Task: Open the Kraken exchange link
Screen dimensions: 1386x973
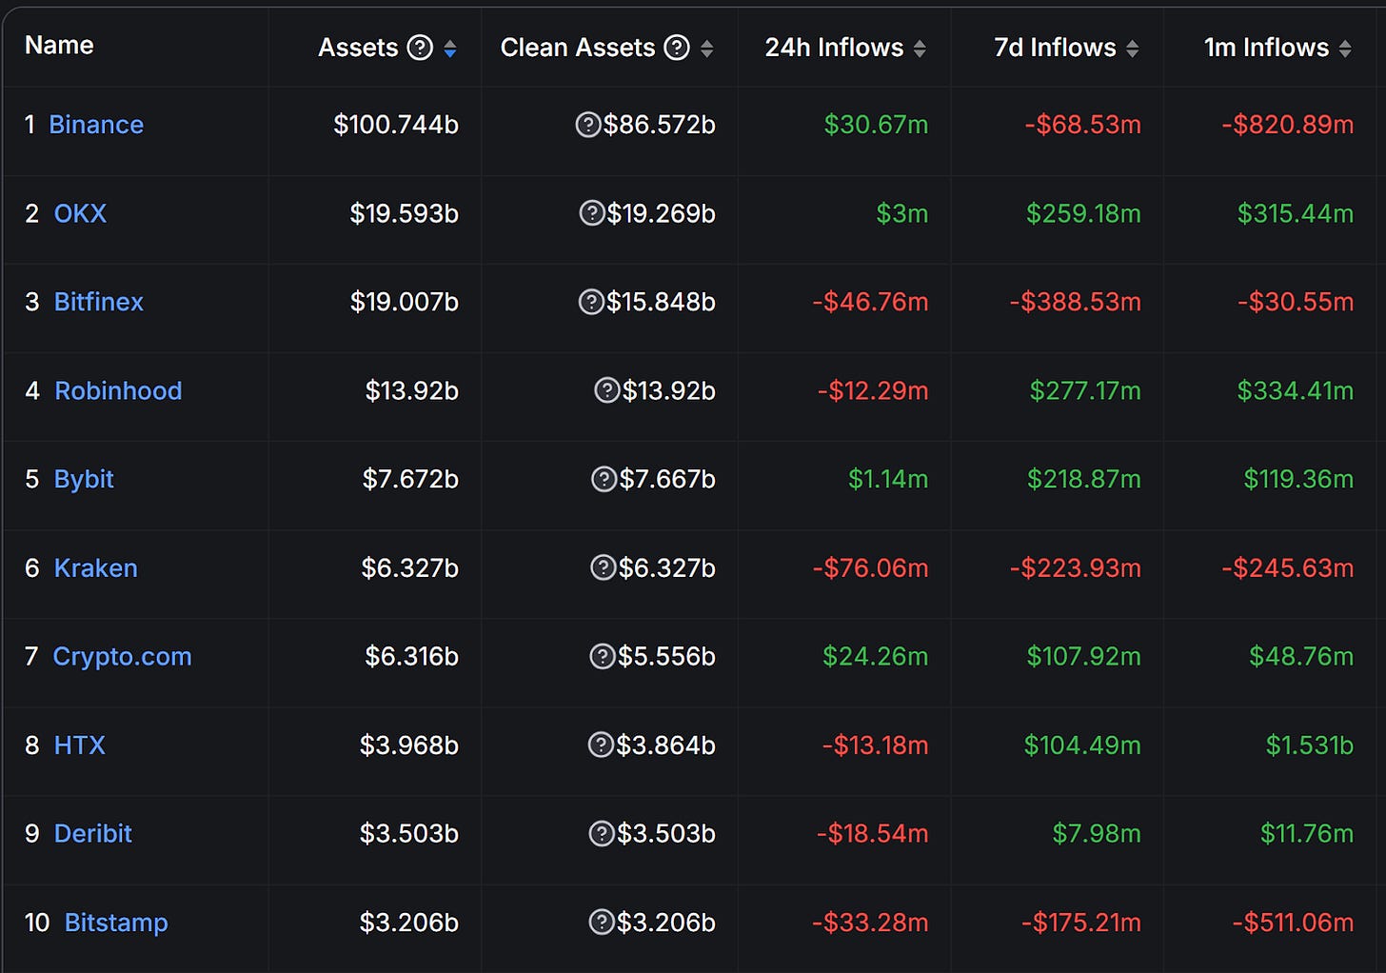Action: [x=96, y=567]
